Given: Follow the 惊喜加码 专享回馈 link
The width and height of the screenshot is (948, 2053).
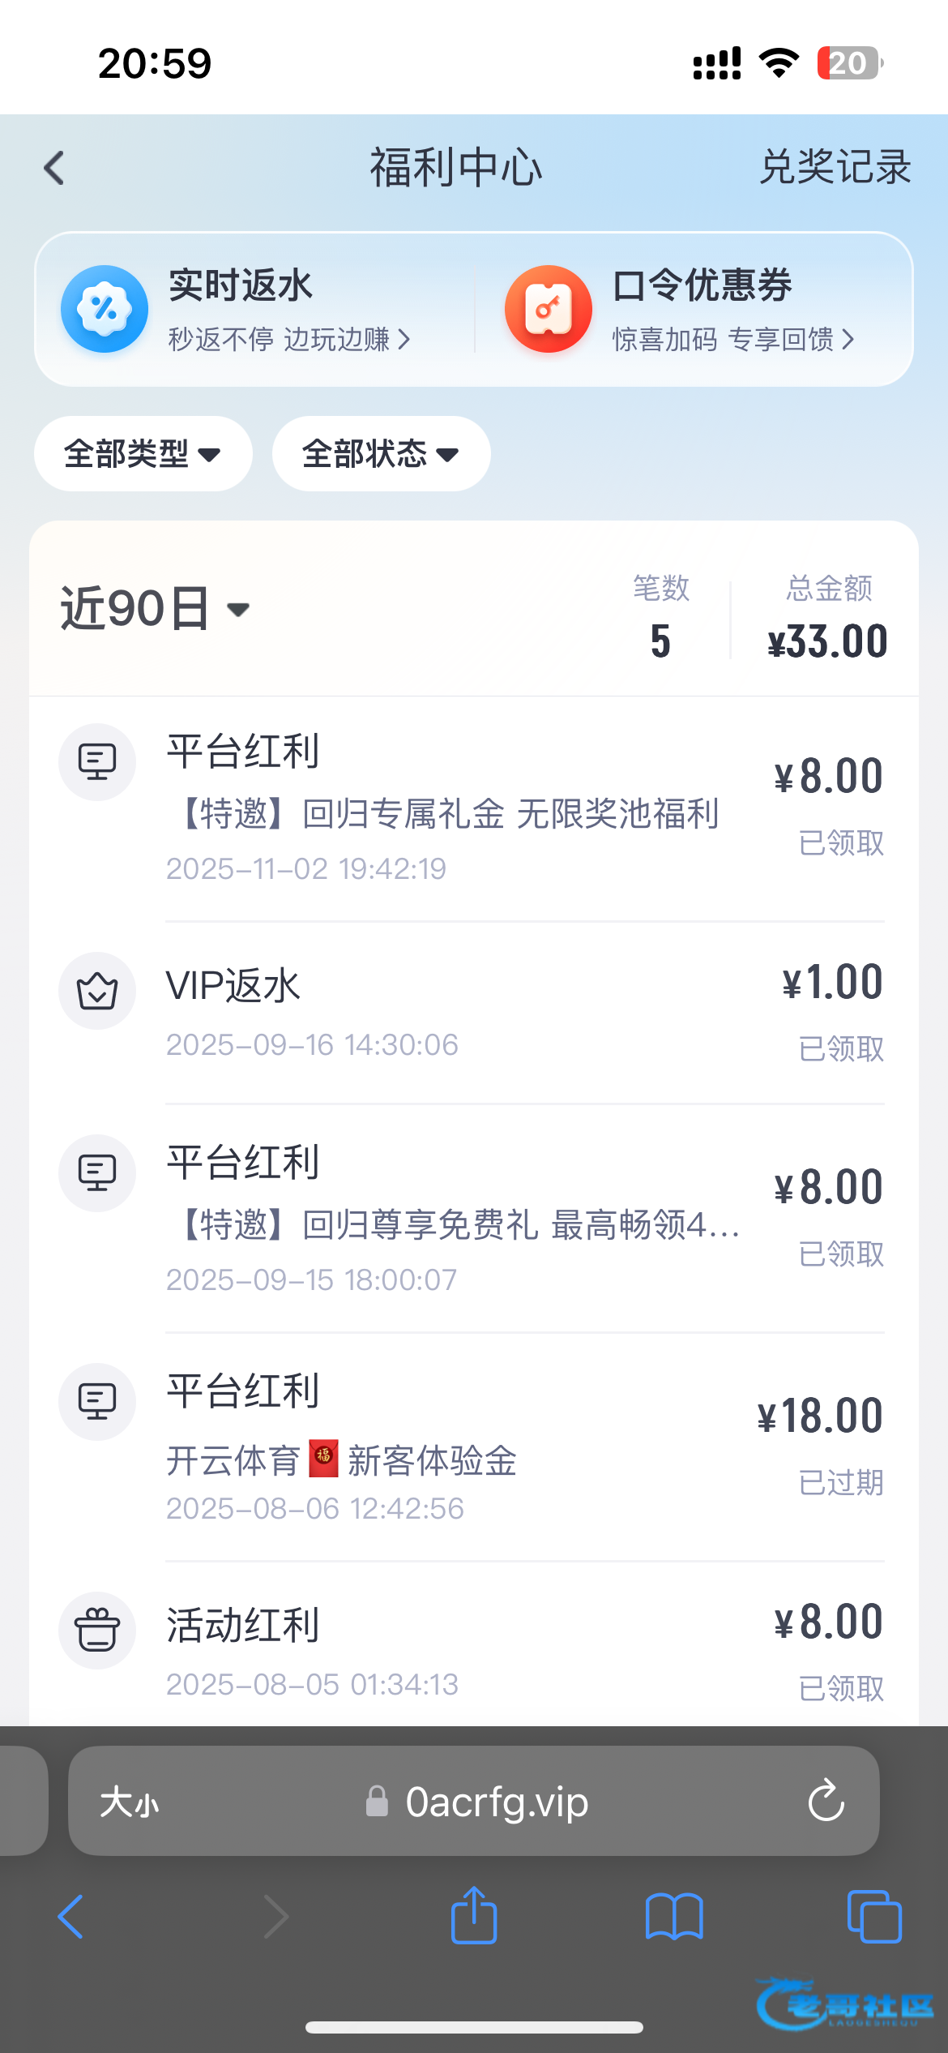Looking at the screenshot, I should tap(732, 340).
